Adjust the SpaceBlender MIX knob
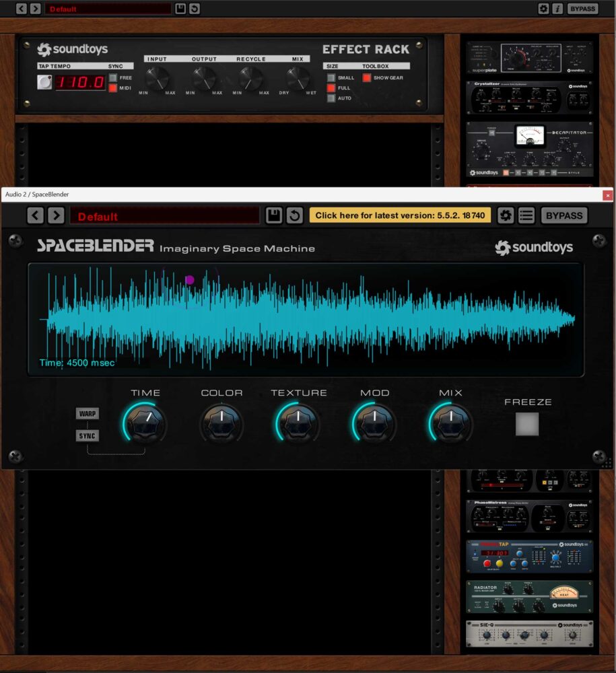The image size is (616, 673). click(451, 423)
